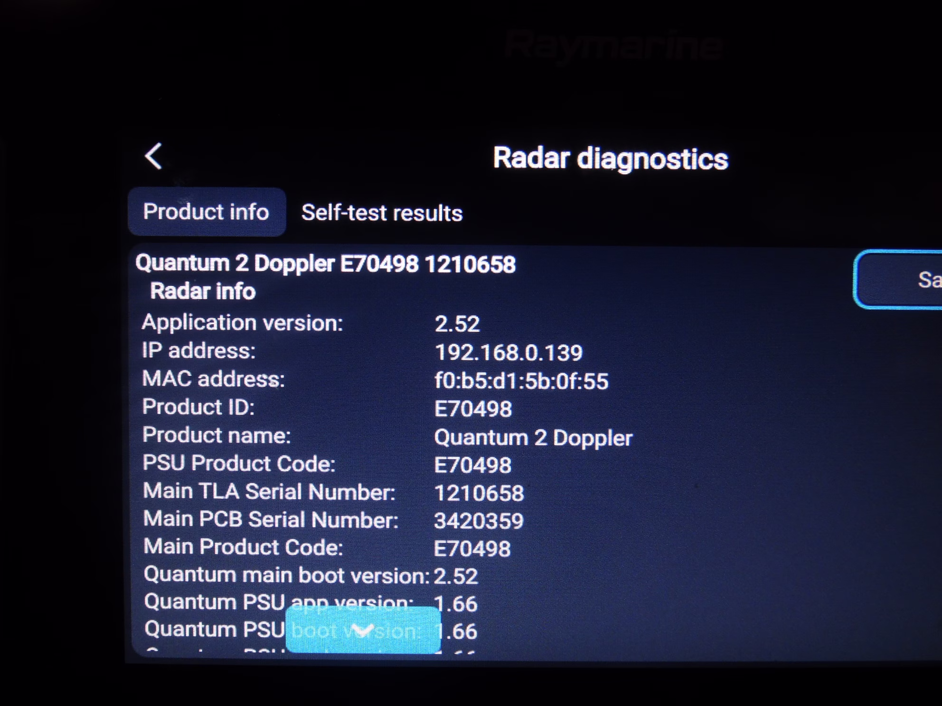This screenshot has width=942, height=706.
Task: Select the PSU Product Code label
Action: pyautogui.click(x=239, y=464)
